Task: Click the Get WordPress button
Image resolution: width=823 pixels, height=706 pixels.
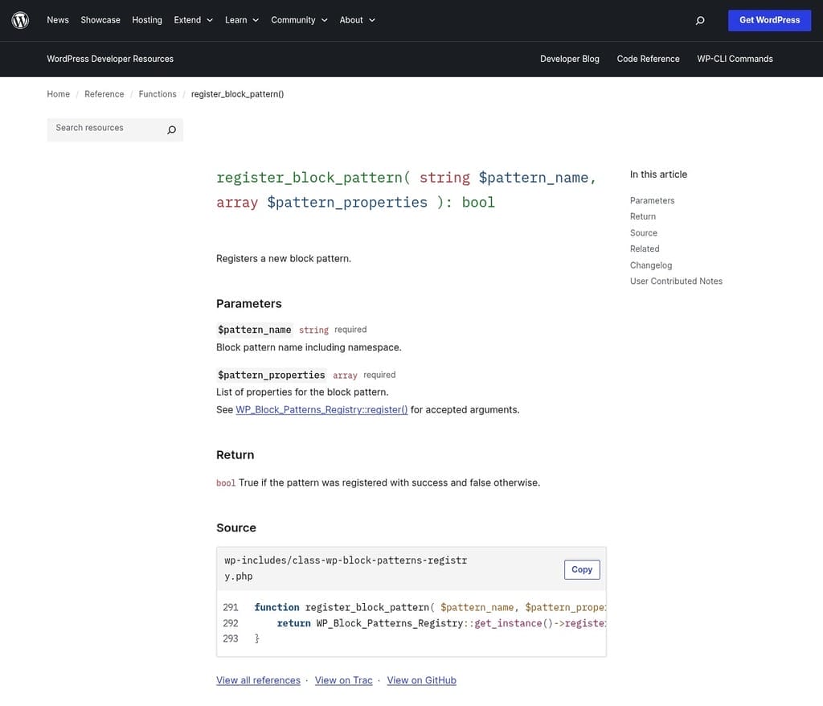Action: tap(769, 20)
